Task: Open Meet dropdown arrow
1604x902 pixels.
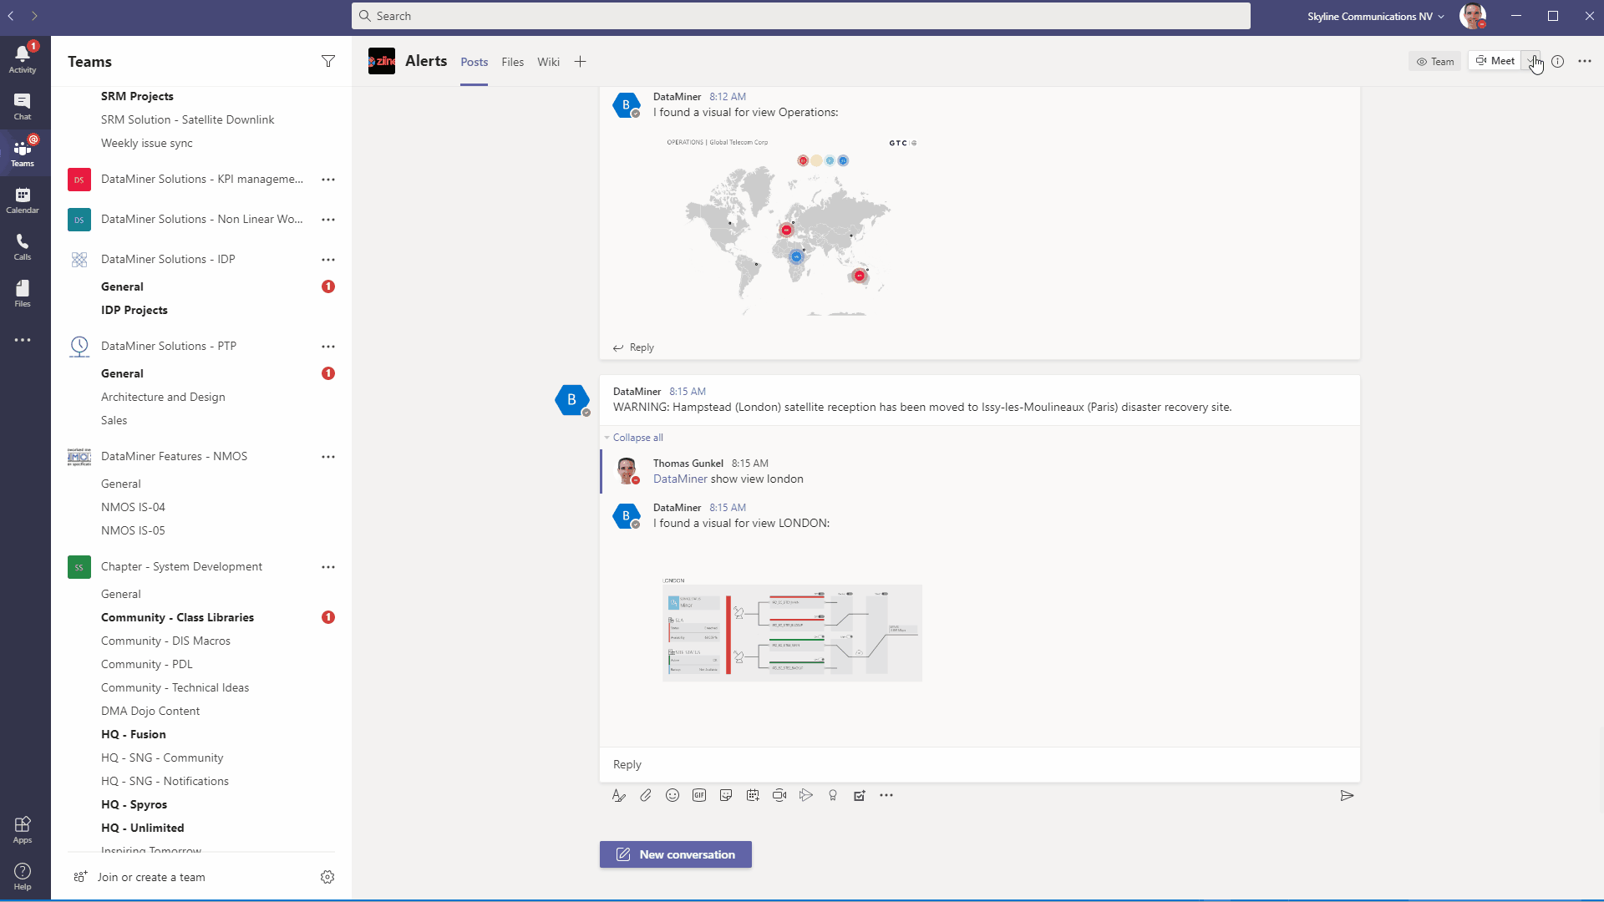Action: point(1530,61)
